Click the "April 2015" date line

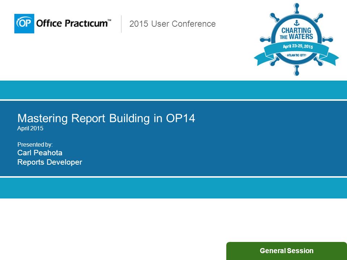point(30,128)
